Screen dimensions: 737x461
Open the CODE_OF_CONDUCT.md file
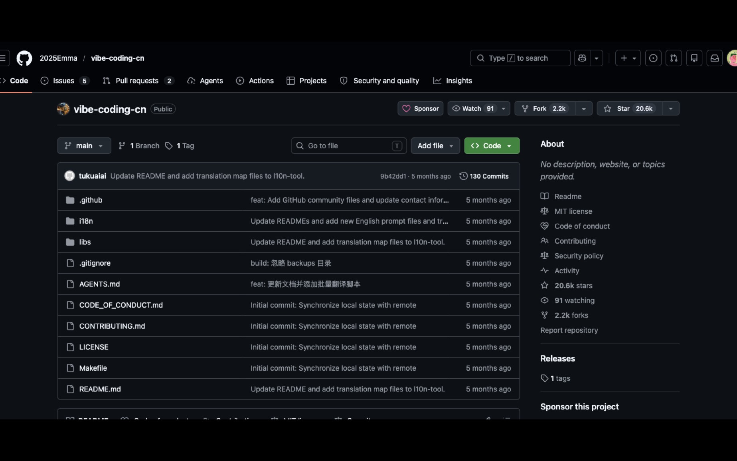(121, 305)
